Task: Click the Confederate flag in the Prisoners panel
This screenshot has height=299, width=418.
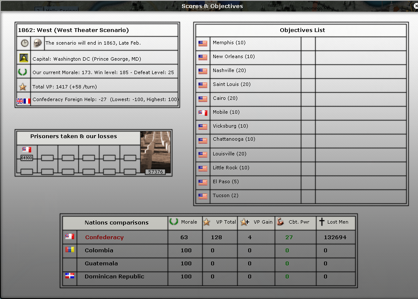Action: [x=27, y=149]
